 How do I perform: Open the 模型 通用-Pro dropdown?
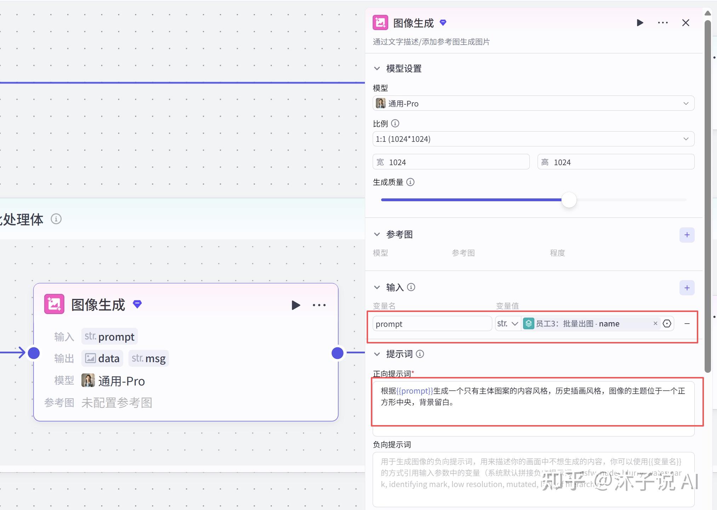(x=533, y=104)
